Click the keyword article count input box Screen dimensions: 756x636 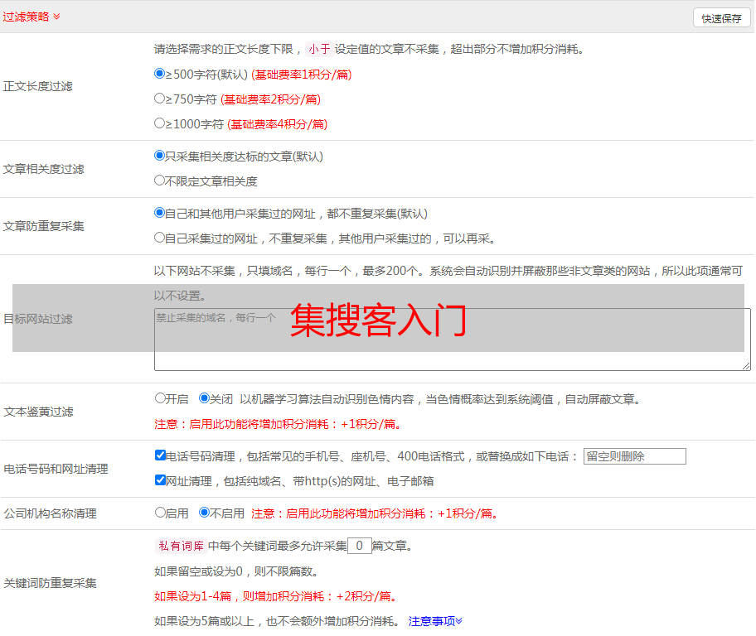pos(359,546)
